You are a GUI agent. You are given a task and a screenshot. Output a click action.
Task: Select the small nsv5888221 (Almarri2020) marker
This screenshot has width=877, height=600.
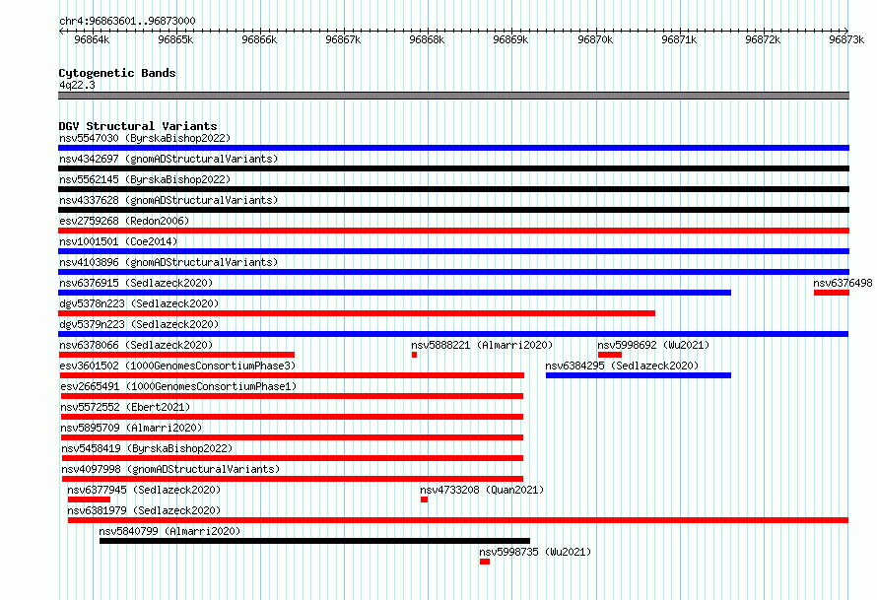[415, 355]
